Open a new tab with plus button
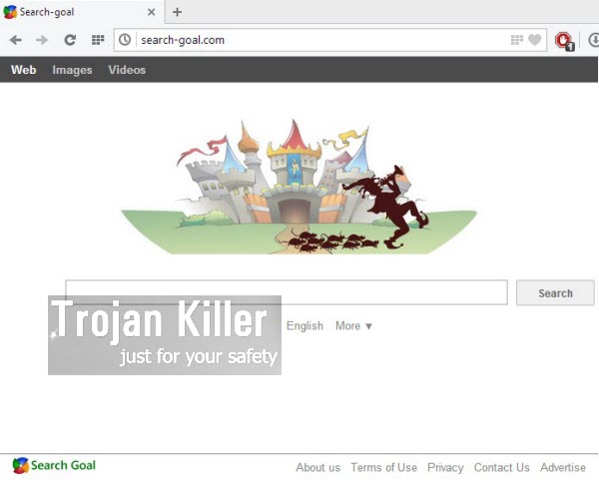Viewport: 599px width, 480px height. [x=178, y=12]
